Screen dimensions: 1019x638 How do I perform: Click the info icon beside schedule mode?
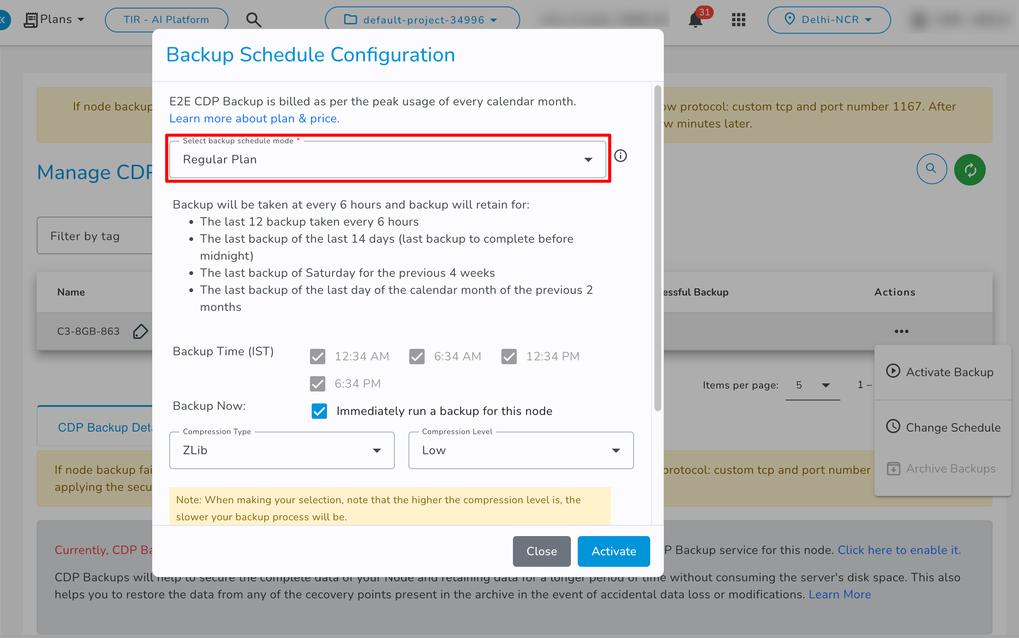coord(620,156)
